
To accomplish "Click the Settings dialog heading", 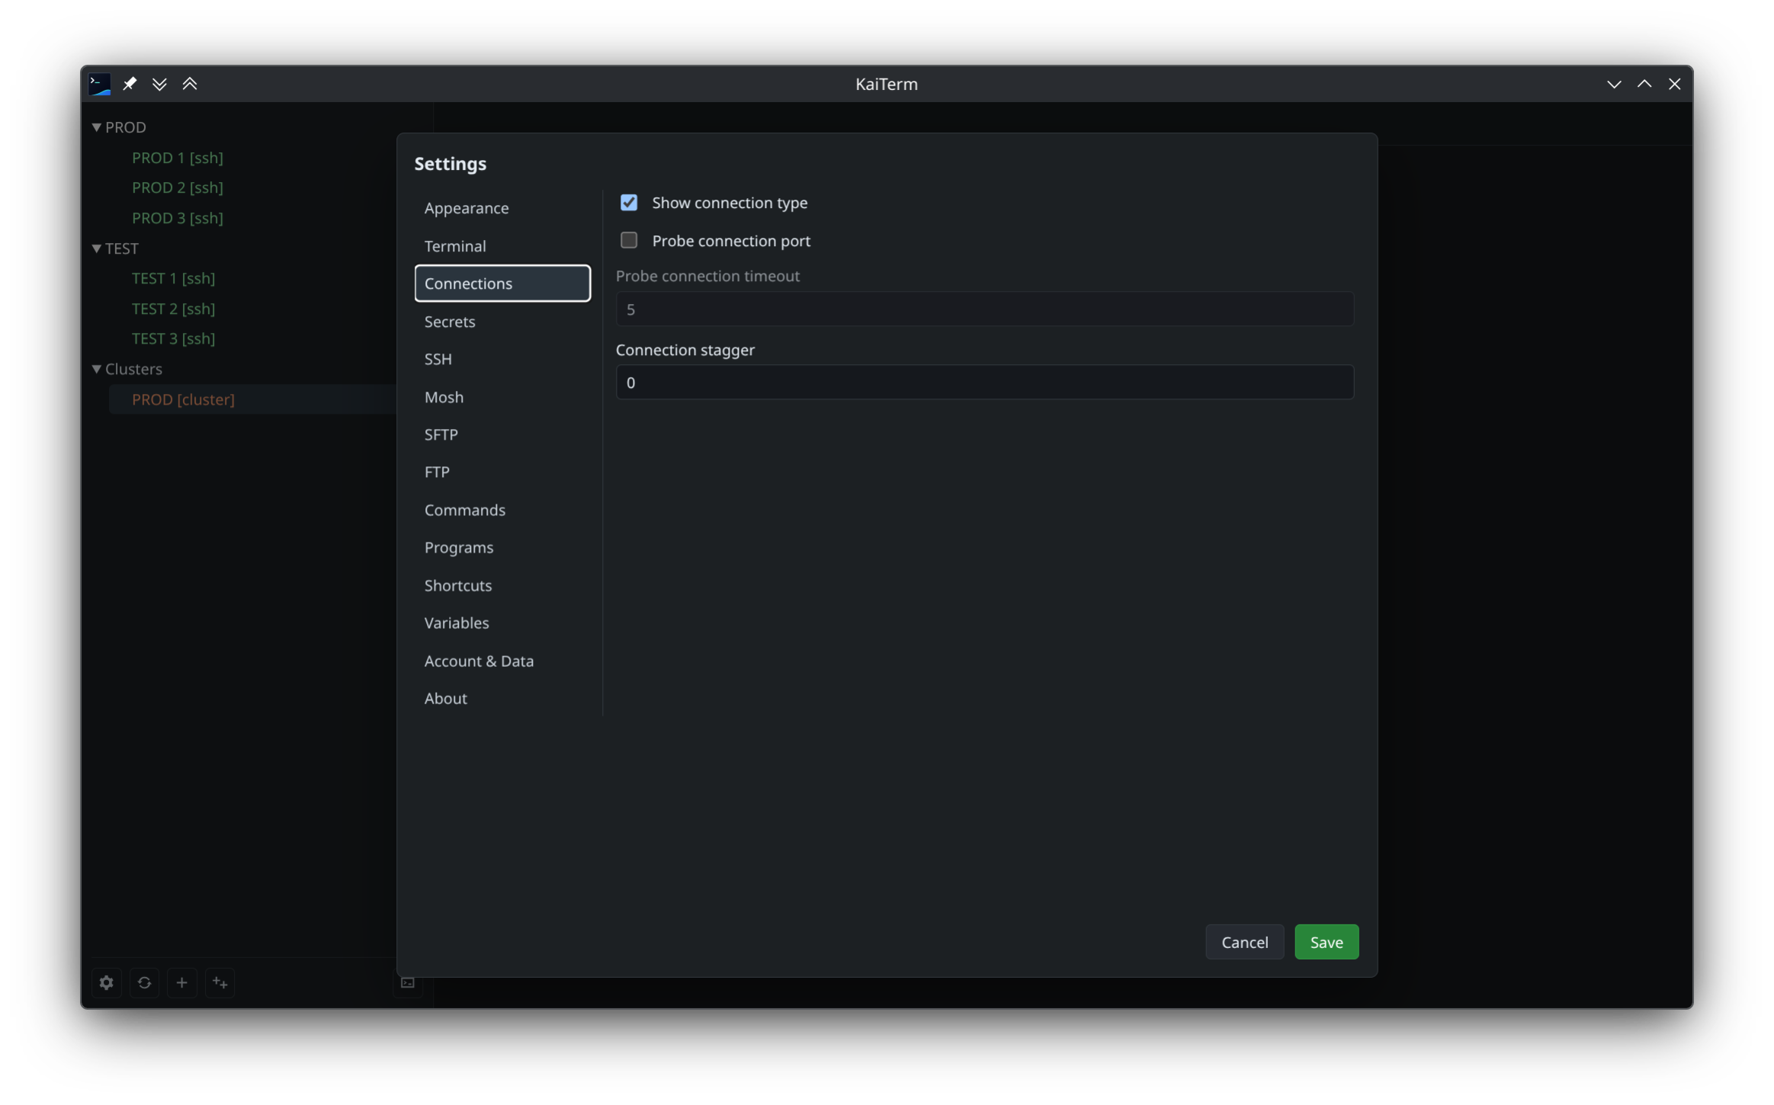I will click(x=451, y=164).
